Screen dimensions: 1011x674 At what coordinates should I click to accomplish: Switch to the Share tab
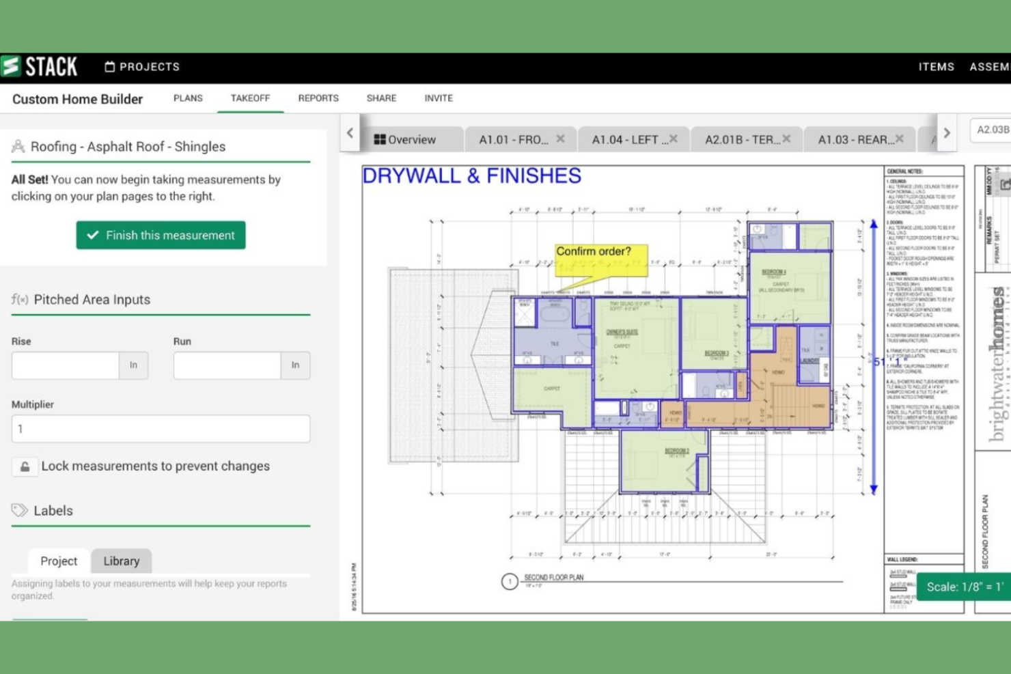pos(381,98)
